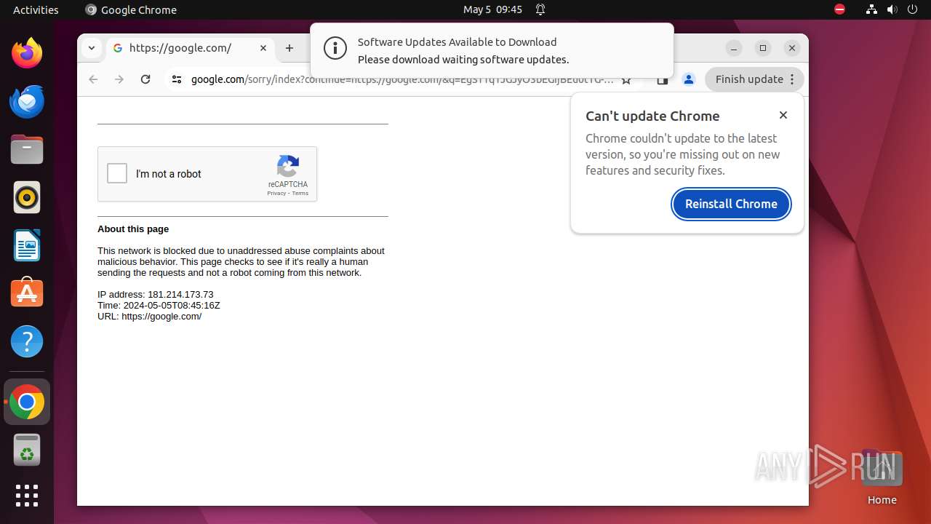Check the I'm not a robot box
This screenshot has height=524, width=931.
(117, 173)
